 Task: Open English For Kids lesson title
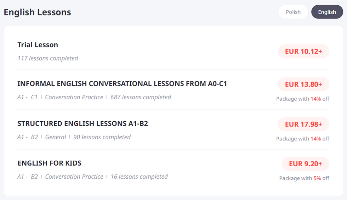tap(49, 163)
